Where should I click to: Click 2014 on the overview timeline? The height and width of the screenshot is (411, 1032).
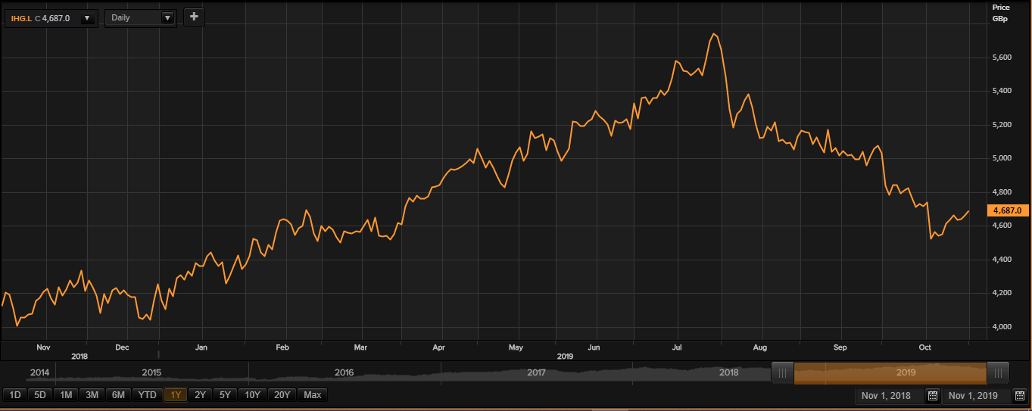click(39, 372)
